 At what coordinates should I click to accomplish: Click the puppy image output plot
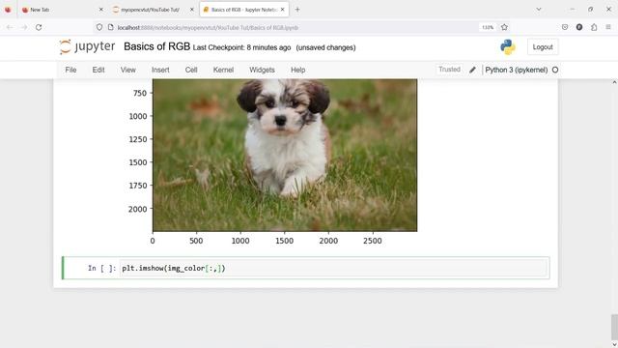pyautogui.click(x=285, y=155)
